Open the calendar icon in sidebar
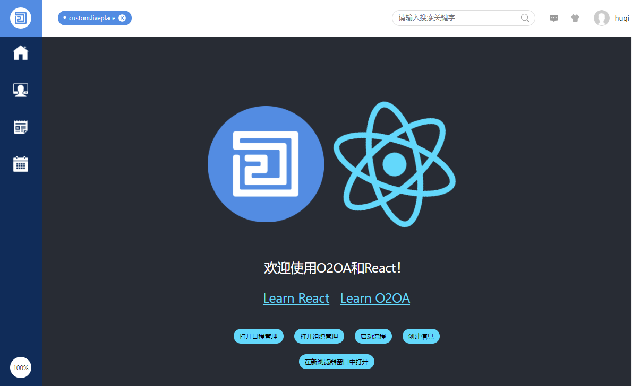This screenshot has width=632, height=386. coord(21,164)
